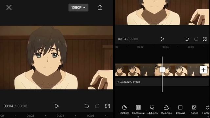Tap the 00:06 mark on right ruler
Image resolution: width=210 pixels, height=118 pixels.
pos(190,47)
